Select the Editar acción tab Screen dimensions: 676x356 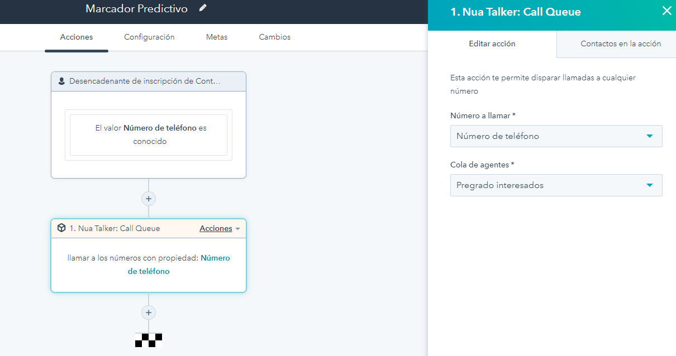492,44
